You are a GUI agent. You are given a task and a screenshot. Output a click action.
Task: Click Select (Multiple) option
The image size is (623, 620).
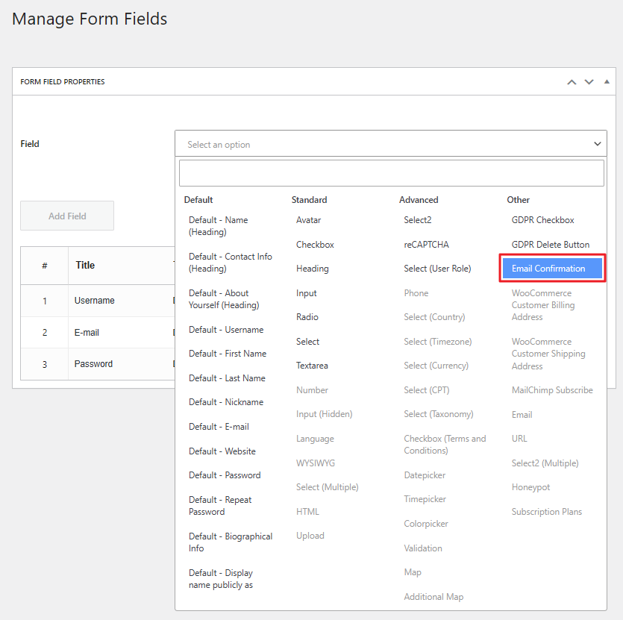327,487
